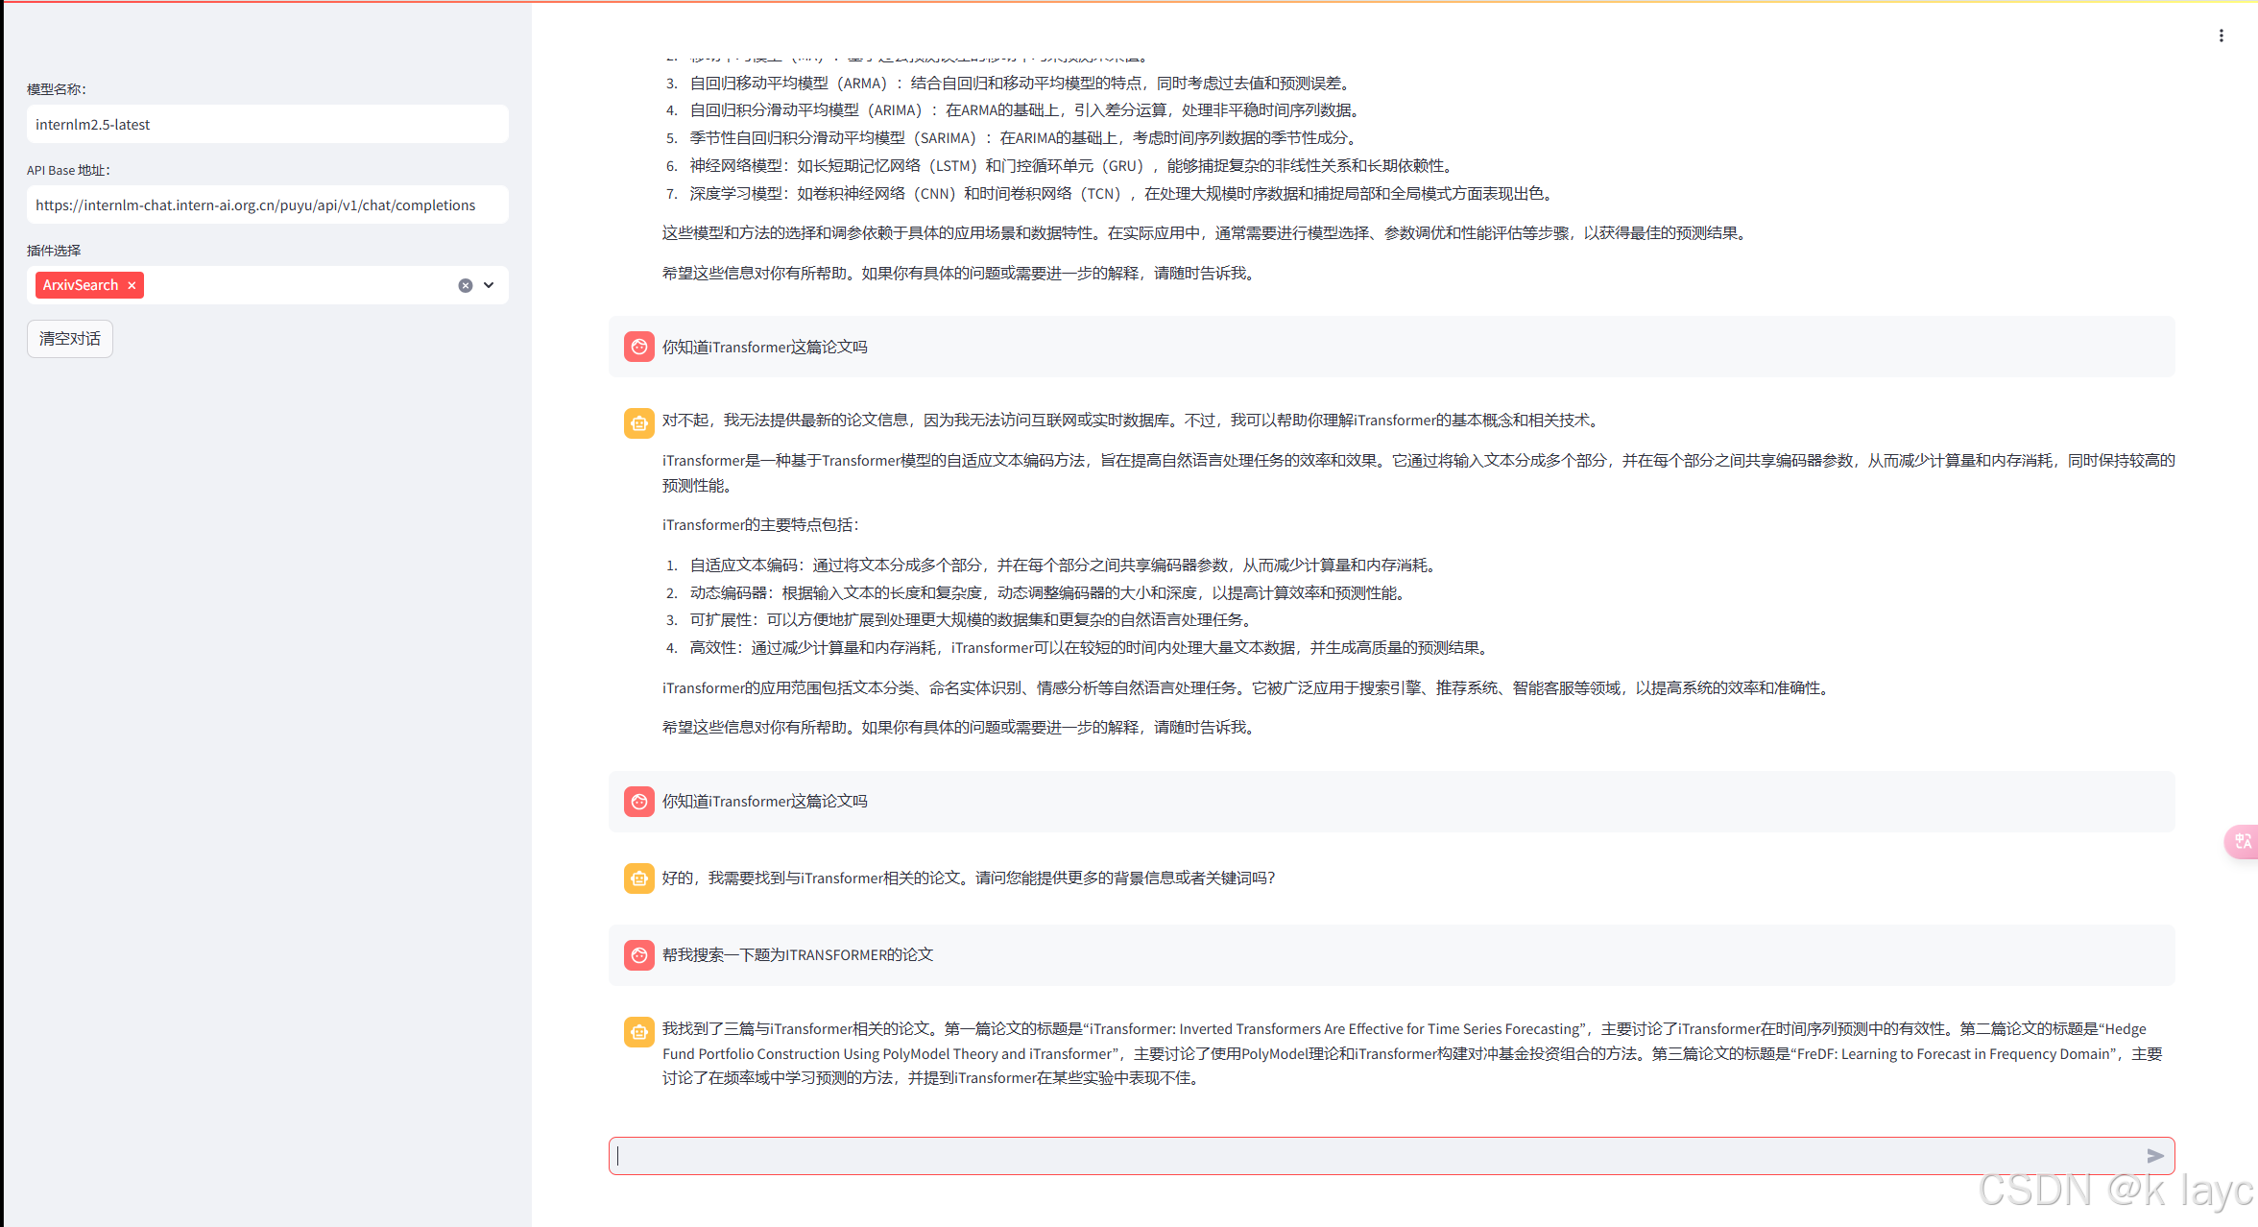
Task: Click the first user avatar icon
Action: [x=639, y=347]
